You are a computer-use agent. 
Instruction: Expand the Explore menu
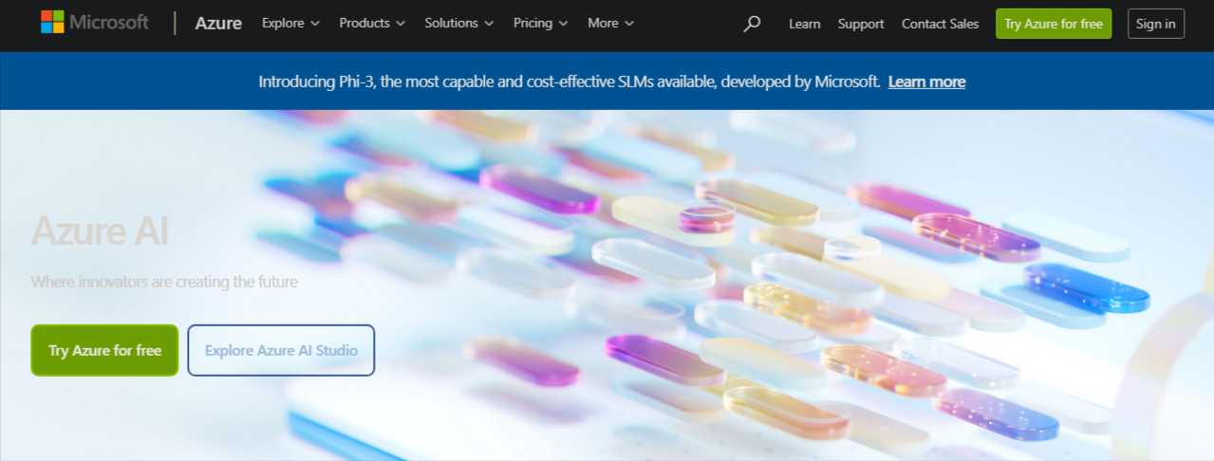pyautogui.click(x=290, y=23)
